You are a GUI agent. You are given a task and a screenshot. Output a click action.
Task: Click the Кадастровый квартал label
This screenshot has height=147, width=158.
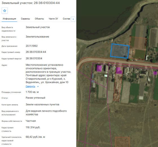click(x=12, y=59)
